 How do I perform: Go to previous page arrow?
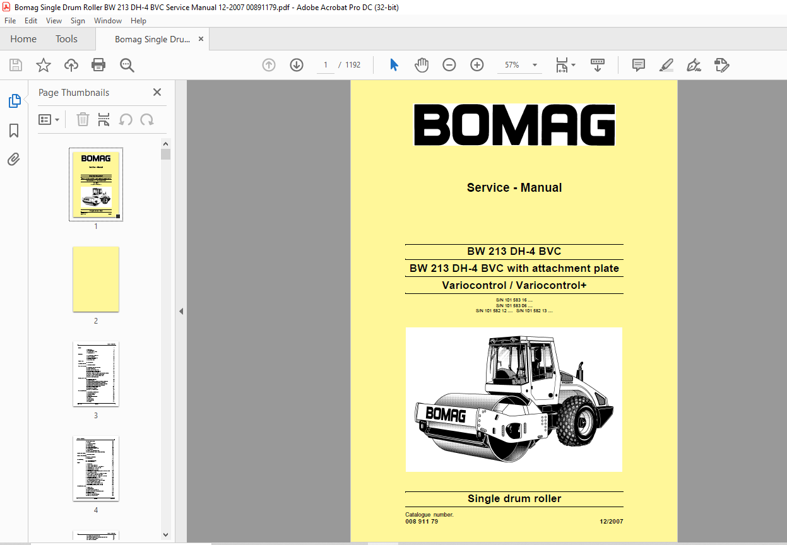coord(269,65)
